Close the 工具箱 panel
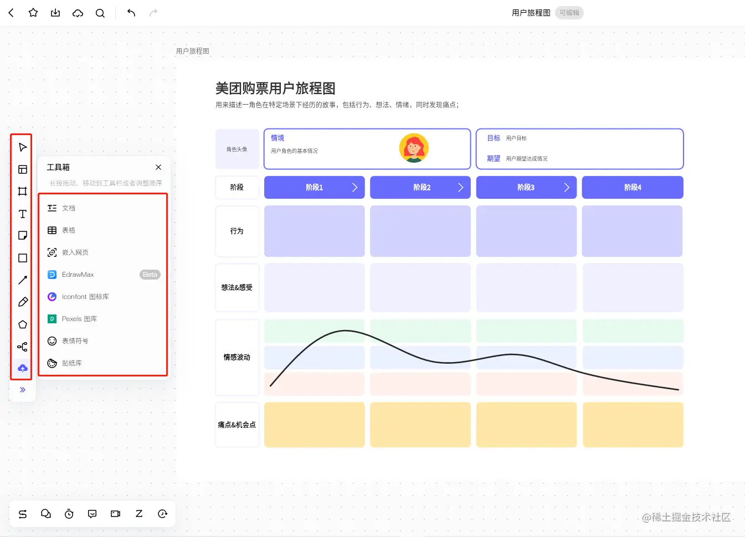The width and height of the screenshot is (745, 537). pyautogui.click(x=158, y=167)
